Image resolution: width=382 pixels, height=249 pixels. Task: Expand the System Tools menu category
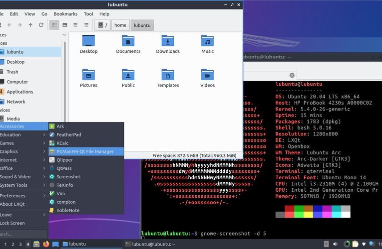[23, 185]
